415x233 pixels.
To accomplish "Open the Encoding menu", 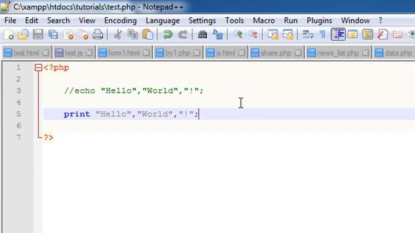I will click(x=121, y=21).
